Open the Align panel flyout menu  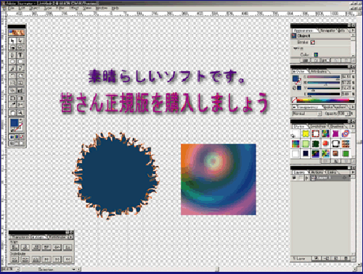[71, 237]
